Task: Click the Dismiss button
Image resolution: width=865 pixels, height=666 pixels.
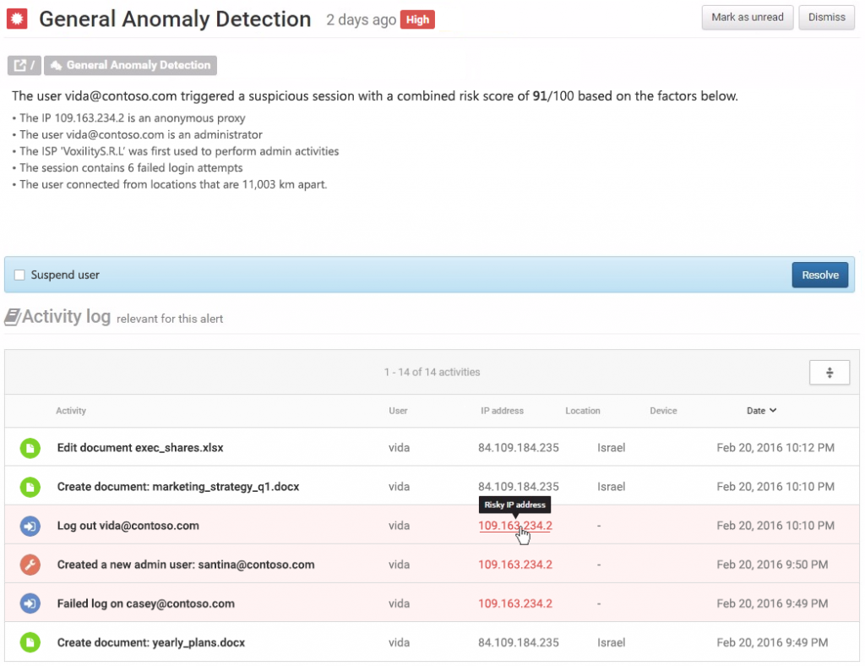Action: 826,17
